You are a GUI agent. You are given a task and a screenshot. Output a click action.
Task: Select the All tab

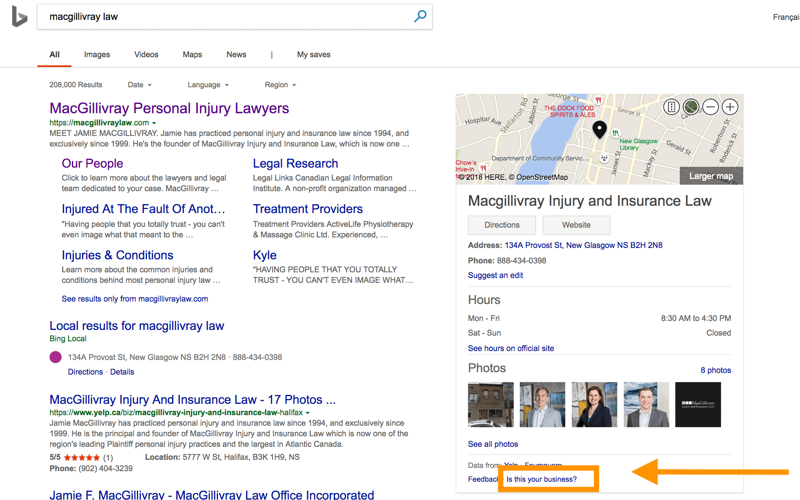[54, 54]
